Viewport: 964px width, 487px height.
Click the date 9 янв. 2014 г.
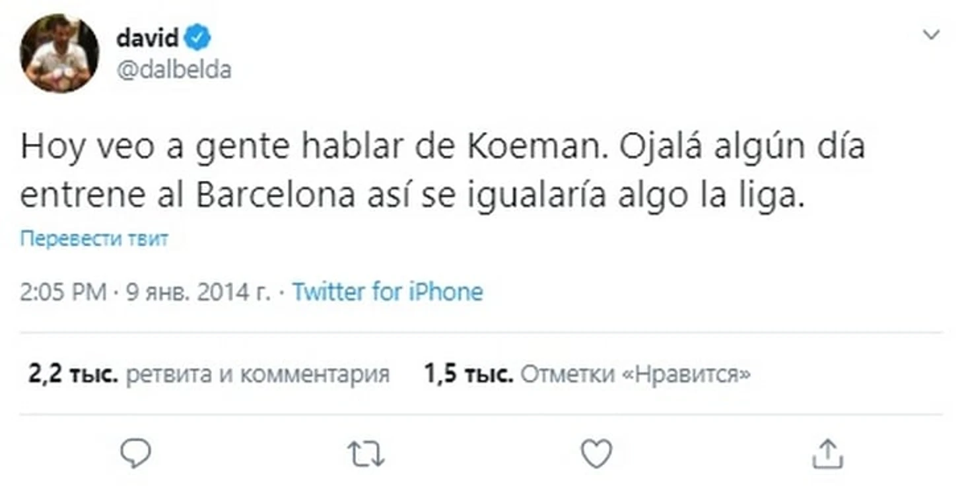click(198, 292)
